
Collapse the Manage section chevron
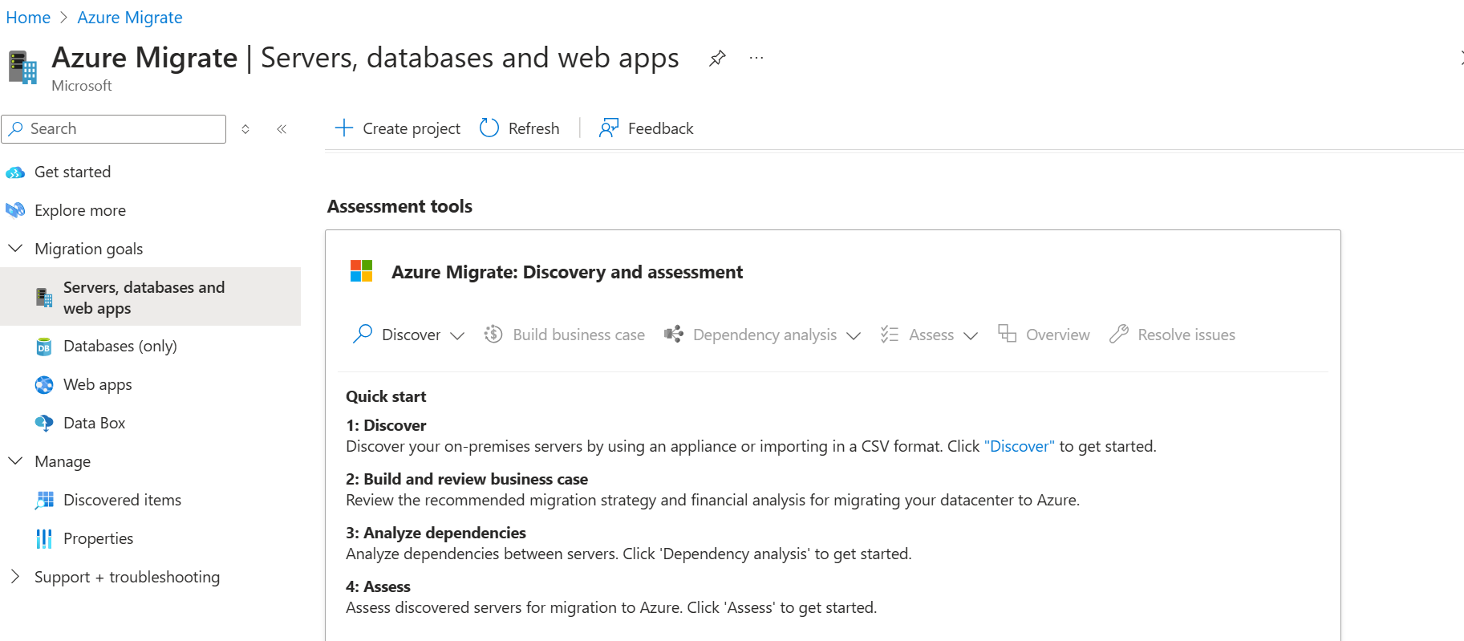[15, 461]
